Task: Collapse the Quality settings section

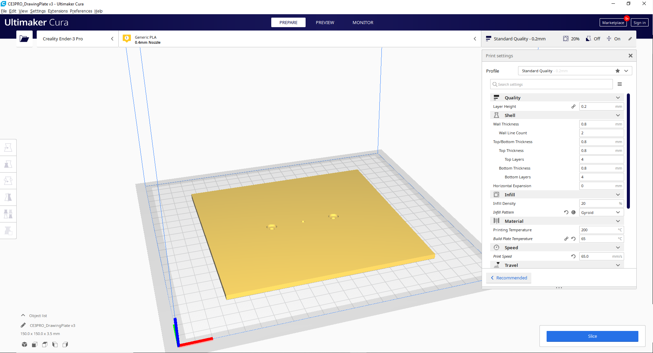Action: pyautogui.click(x=557, y=98)
